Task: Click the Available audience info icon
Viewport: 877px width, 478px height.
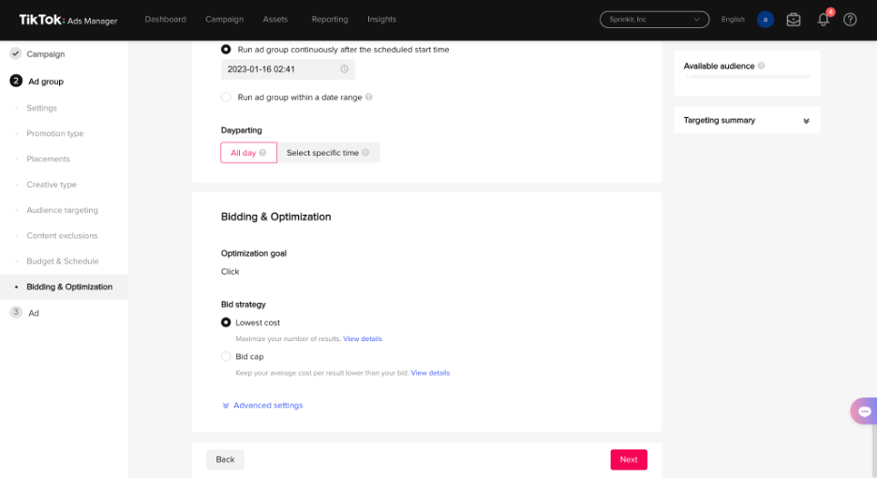Action: [x=761, y=66]
